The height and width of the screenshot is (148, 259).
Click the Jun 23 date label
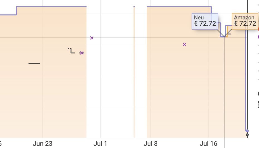click(42, 144)
